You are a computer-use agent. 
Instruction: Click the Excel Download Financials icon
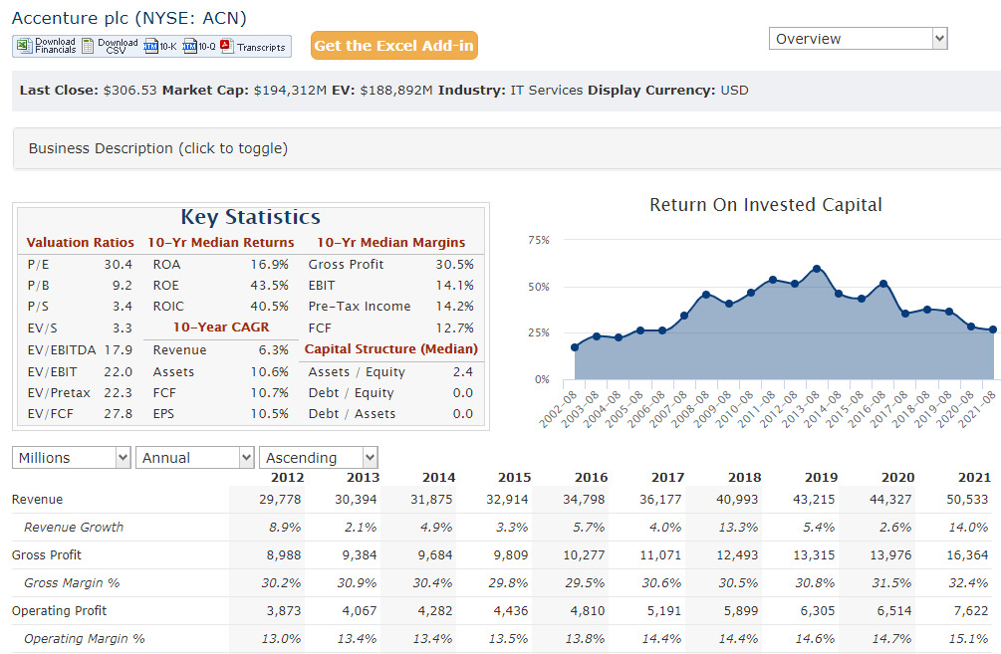point(24,46)
